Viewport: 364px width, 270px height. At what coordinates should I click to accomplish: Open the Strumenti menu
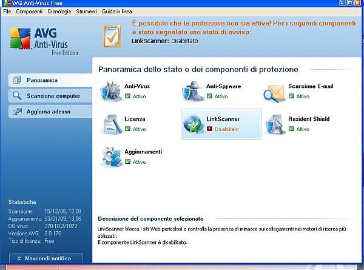[x=86, y=12]
